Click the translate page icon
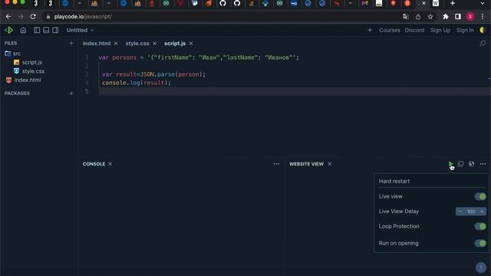Image resolution: width=491 pixels, height=276 pixels. (406, 17)
